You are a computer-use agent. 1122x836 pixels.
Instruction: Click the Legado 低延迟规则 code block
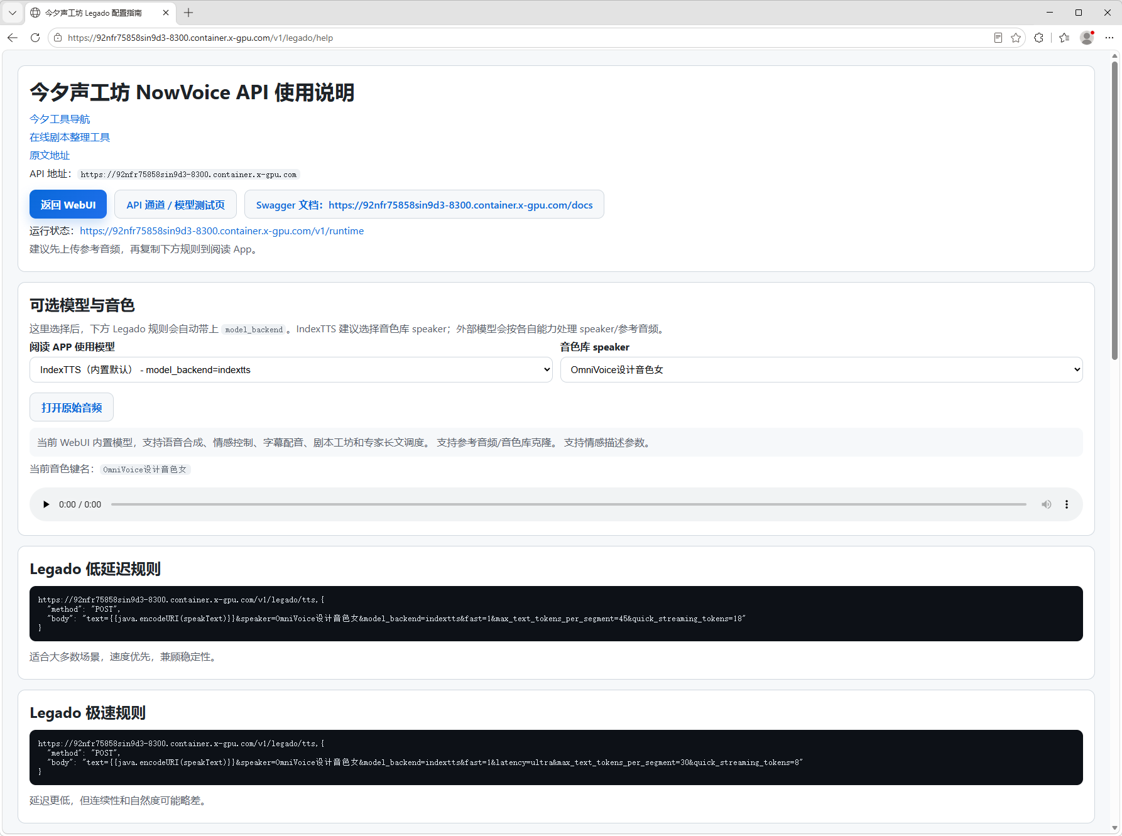(x=556, y=614)
